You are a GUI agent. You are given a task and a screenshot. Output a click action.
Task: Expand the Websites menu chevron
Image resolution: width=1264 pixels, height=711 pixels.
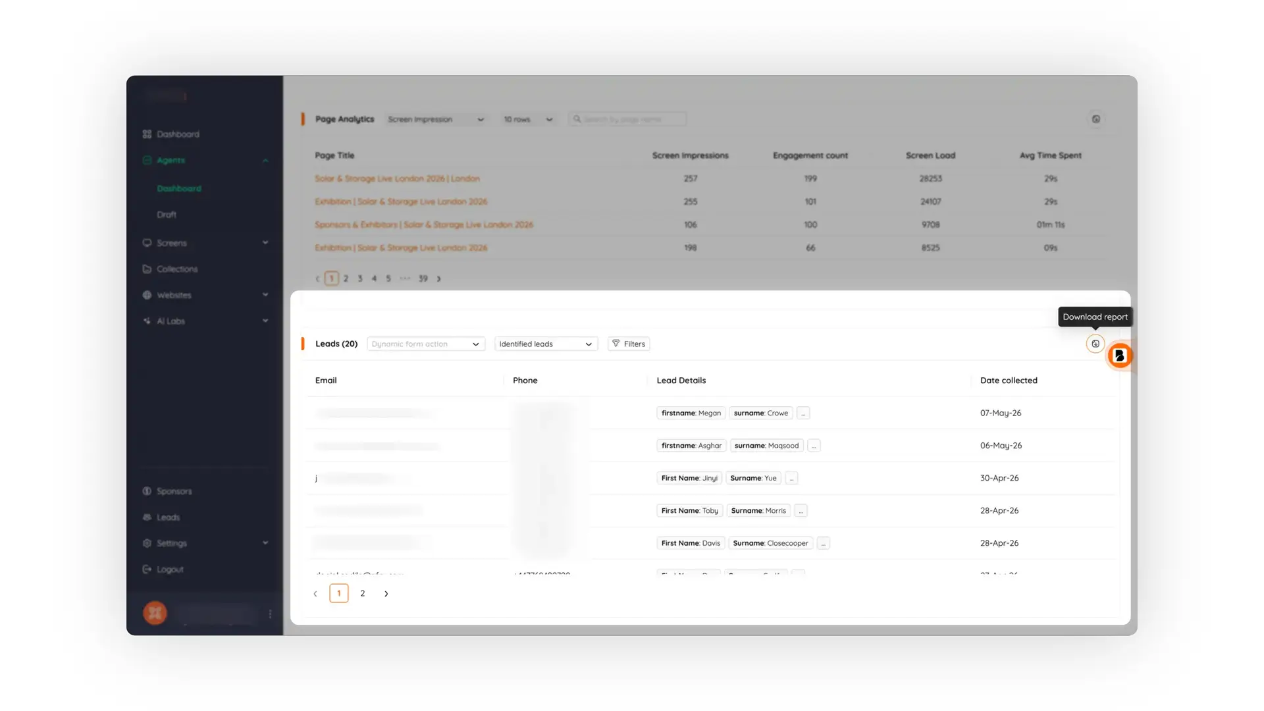[x=265, y=295]
